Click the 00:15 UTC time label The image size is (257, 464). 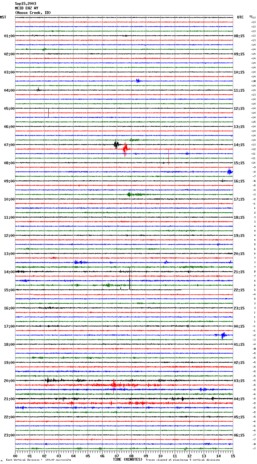click(x=239, y=326)
